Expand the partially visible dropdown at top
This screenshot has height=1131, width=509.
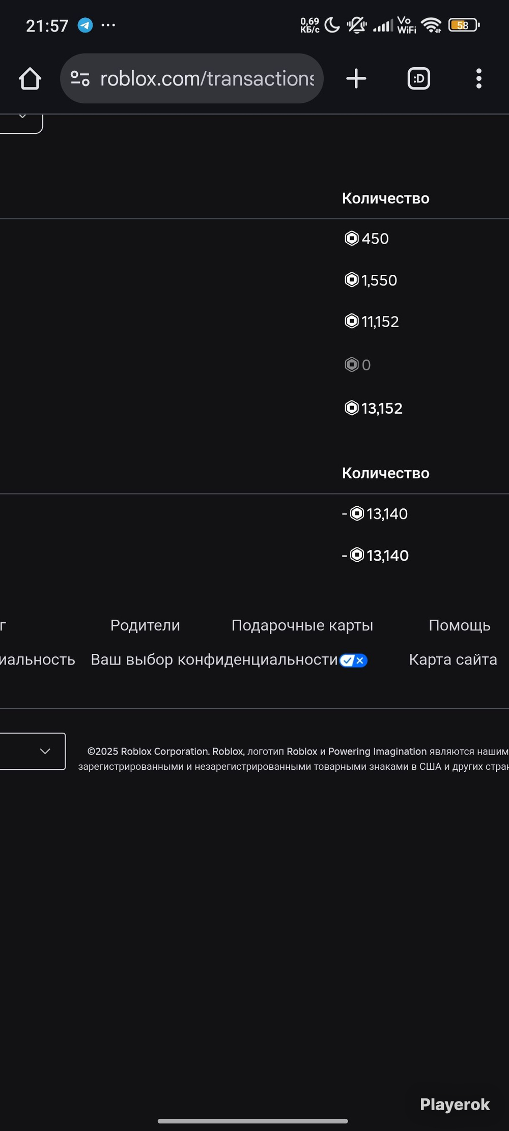tap(21, 121)
